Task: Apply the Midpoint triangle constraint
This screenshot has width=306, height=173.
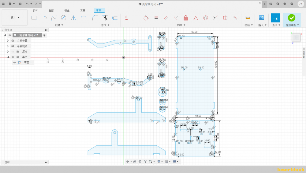Action: click(196, 18)
